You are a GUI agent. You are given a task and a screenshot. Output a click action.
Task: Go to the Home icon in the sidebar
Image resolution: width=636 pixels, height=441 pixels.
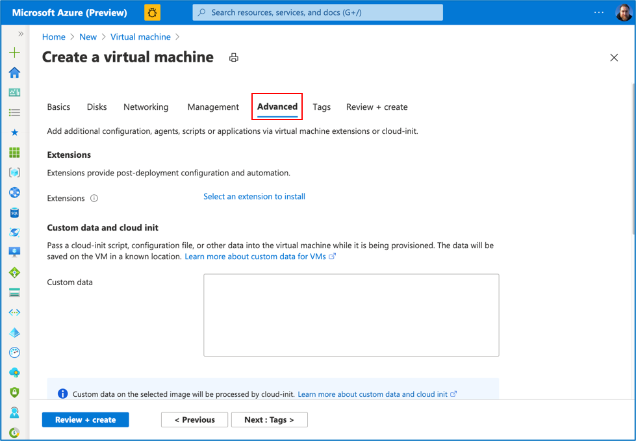click(x=14, y=73)
